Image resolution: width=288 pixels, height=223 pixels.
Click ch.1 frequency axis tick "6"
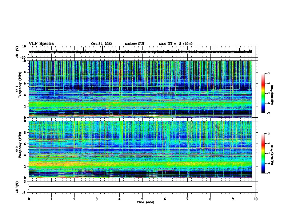[x=25, y=83]
